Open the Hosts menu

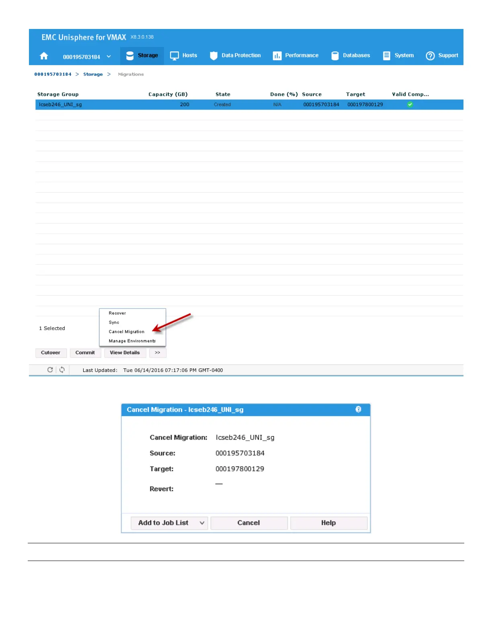(190, 55)
